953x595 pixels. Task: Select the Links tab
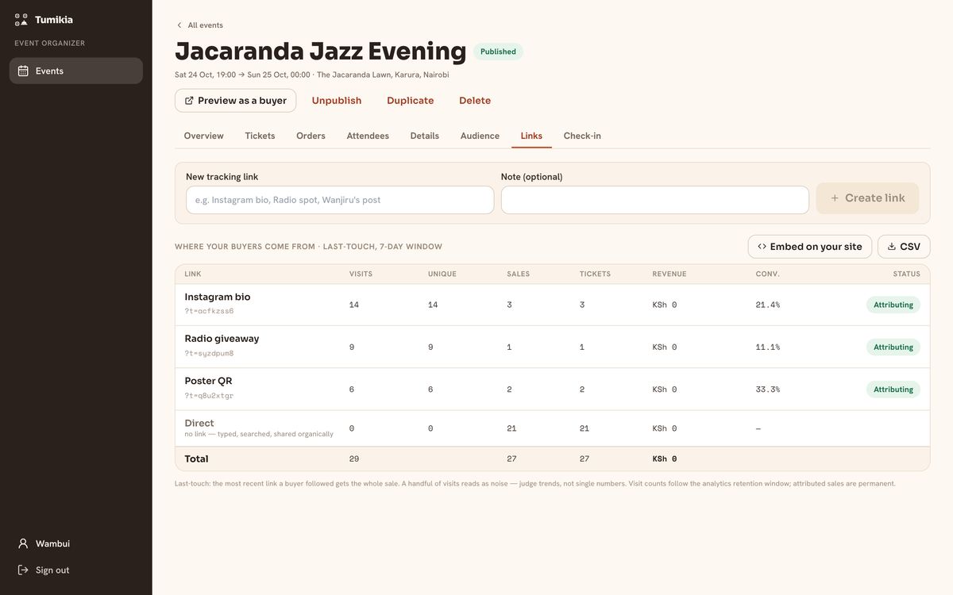531,136
